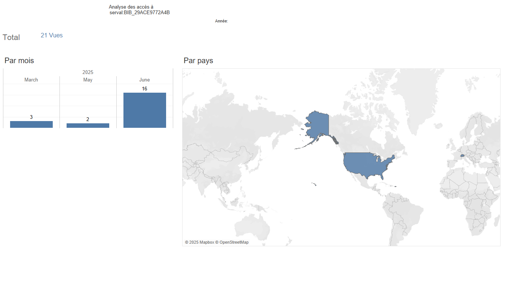This screenshot has width=511, height=287.
Task: Click the Par mois heading
Action: [x=19, y=61]
